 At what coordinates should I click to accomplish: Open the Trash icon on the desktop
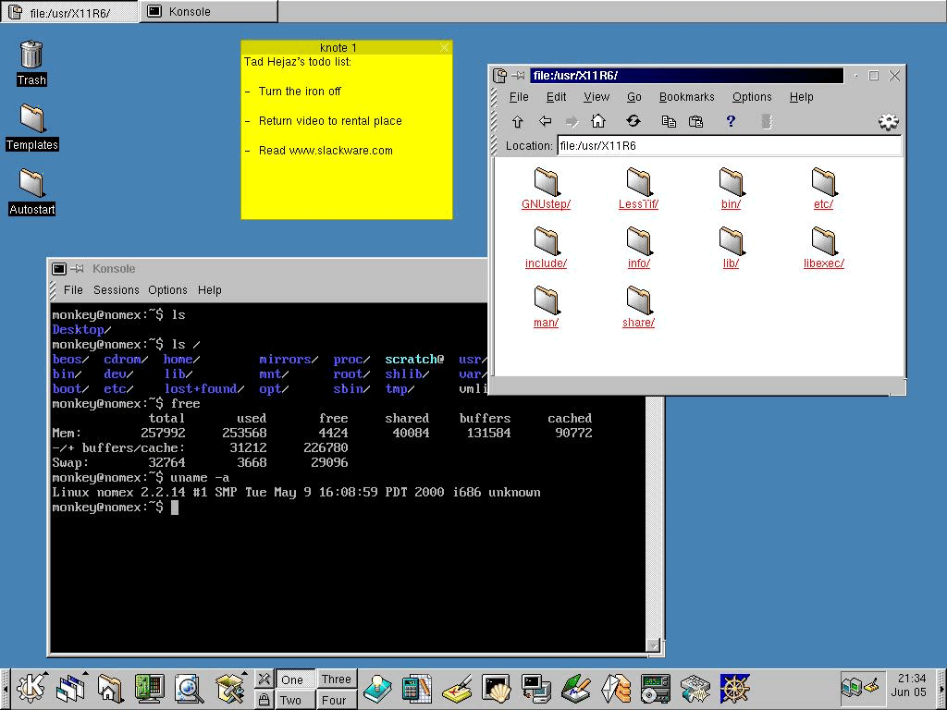point(31,54)
